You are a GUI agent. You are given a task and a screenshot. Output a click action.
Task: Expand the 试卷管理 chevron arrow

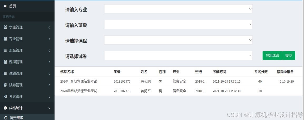pyautogui.click(x=49, y=85)
